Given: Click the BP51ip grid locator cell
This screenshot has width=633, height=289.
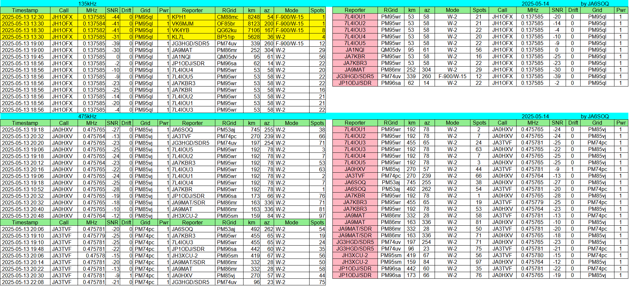Looking at the screenshot, I should coord(229,37).
